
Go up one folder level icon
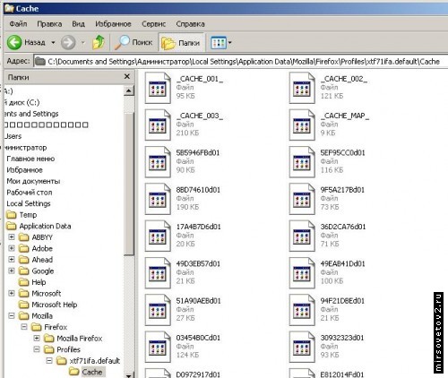pyautogui.click(x=99, y=42)
